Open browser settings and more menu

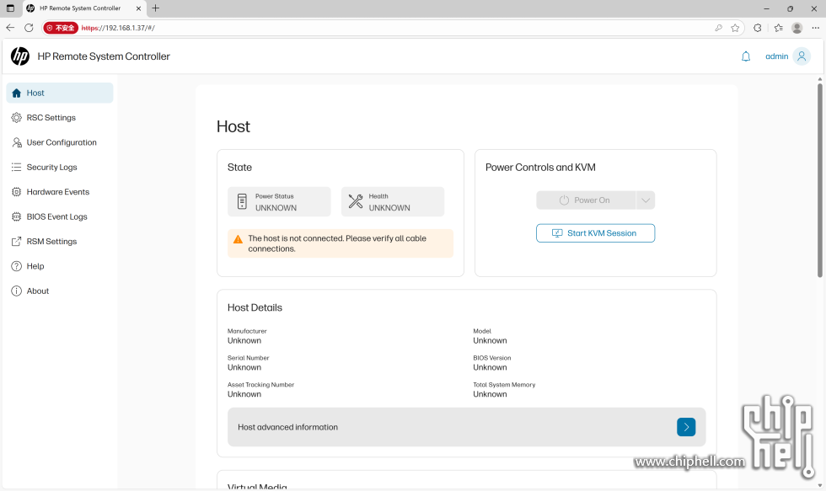pos(815,28)
